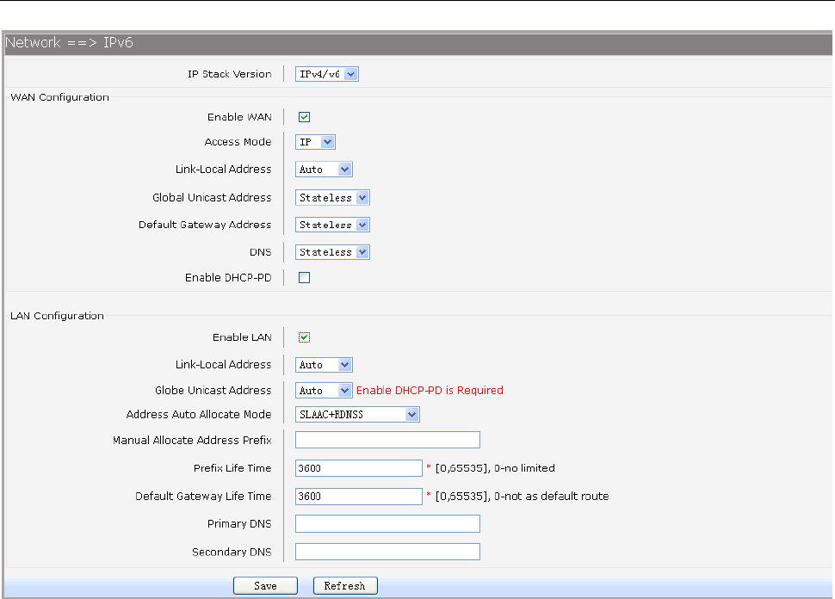Click the Manual Allocate Address Prefix field
The image size is (835, 599).
coord(387,440)
